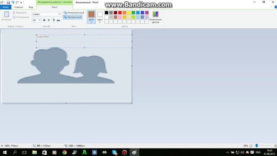Open the VK app (B icon) on taskbar

(94, 152)
